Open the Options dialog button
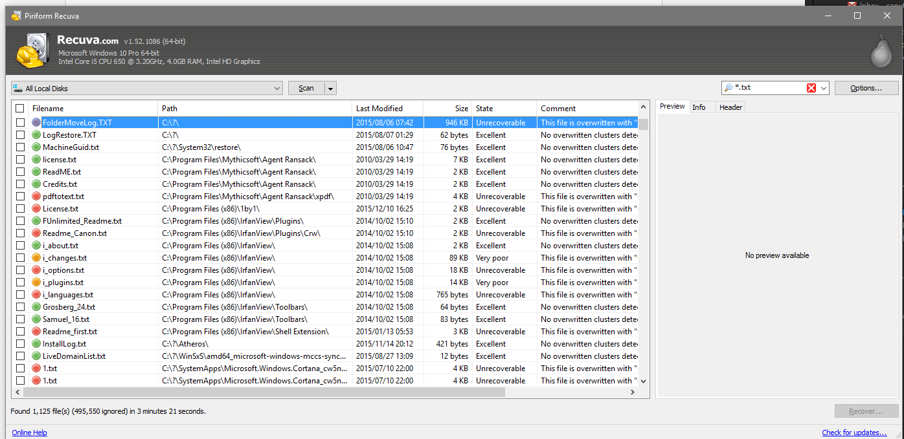 [866, 88]
